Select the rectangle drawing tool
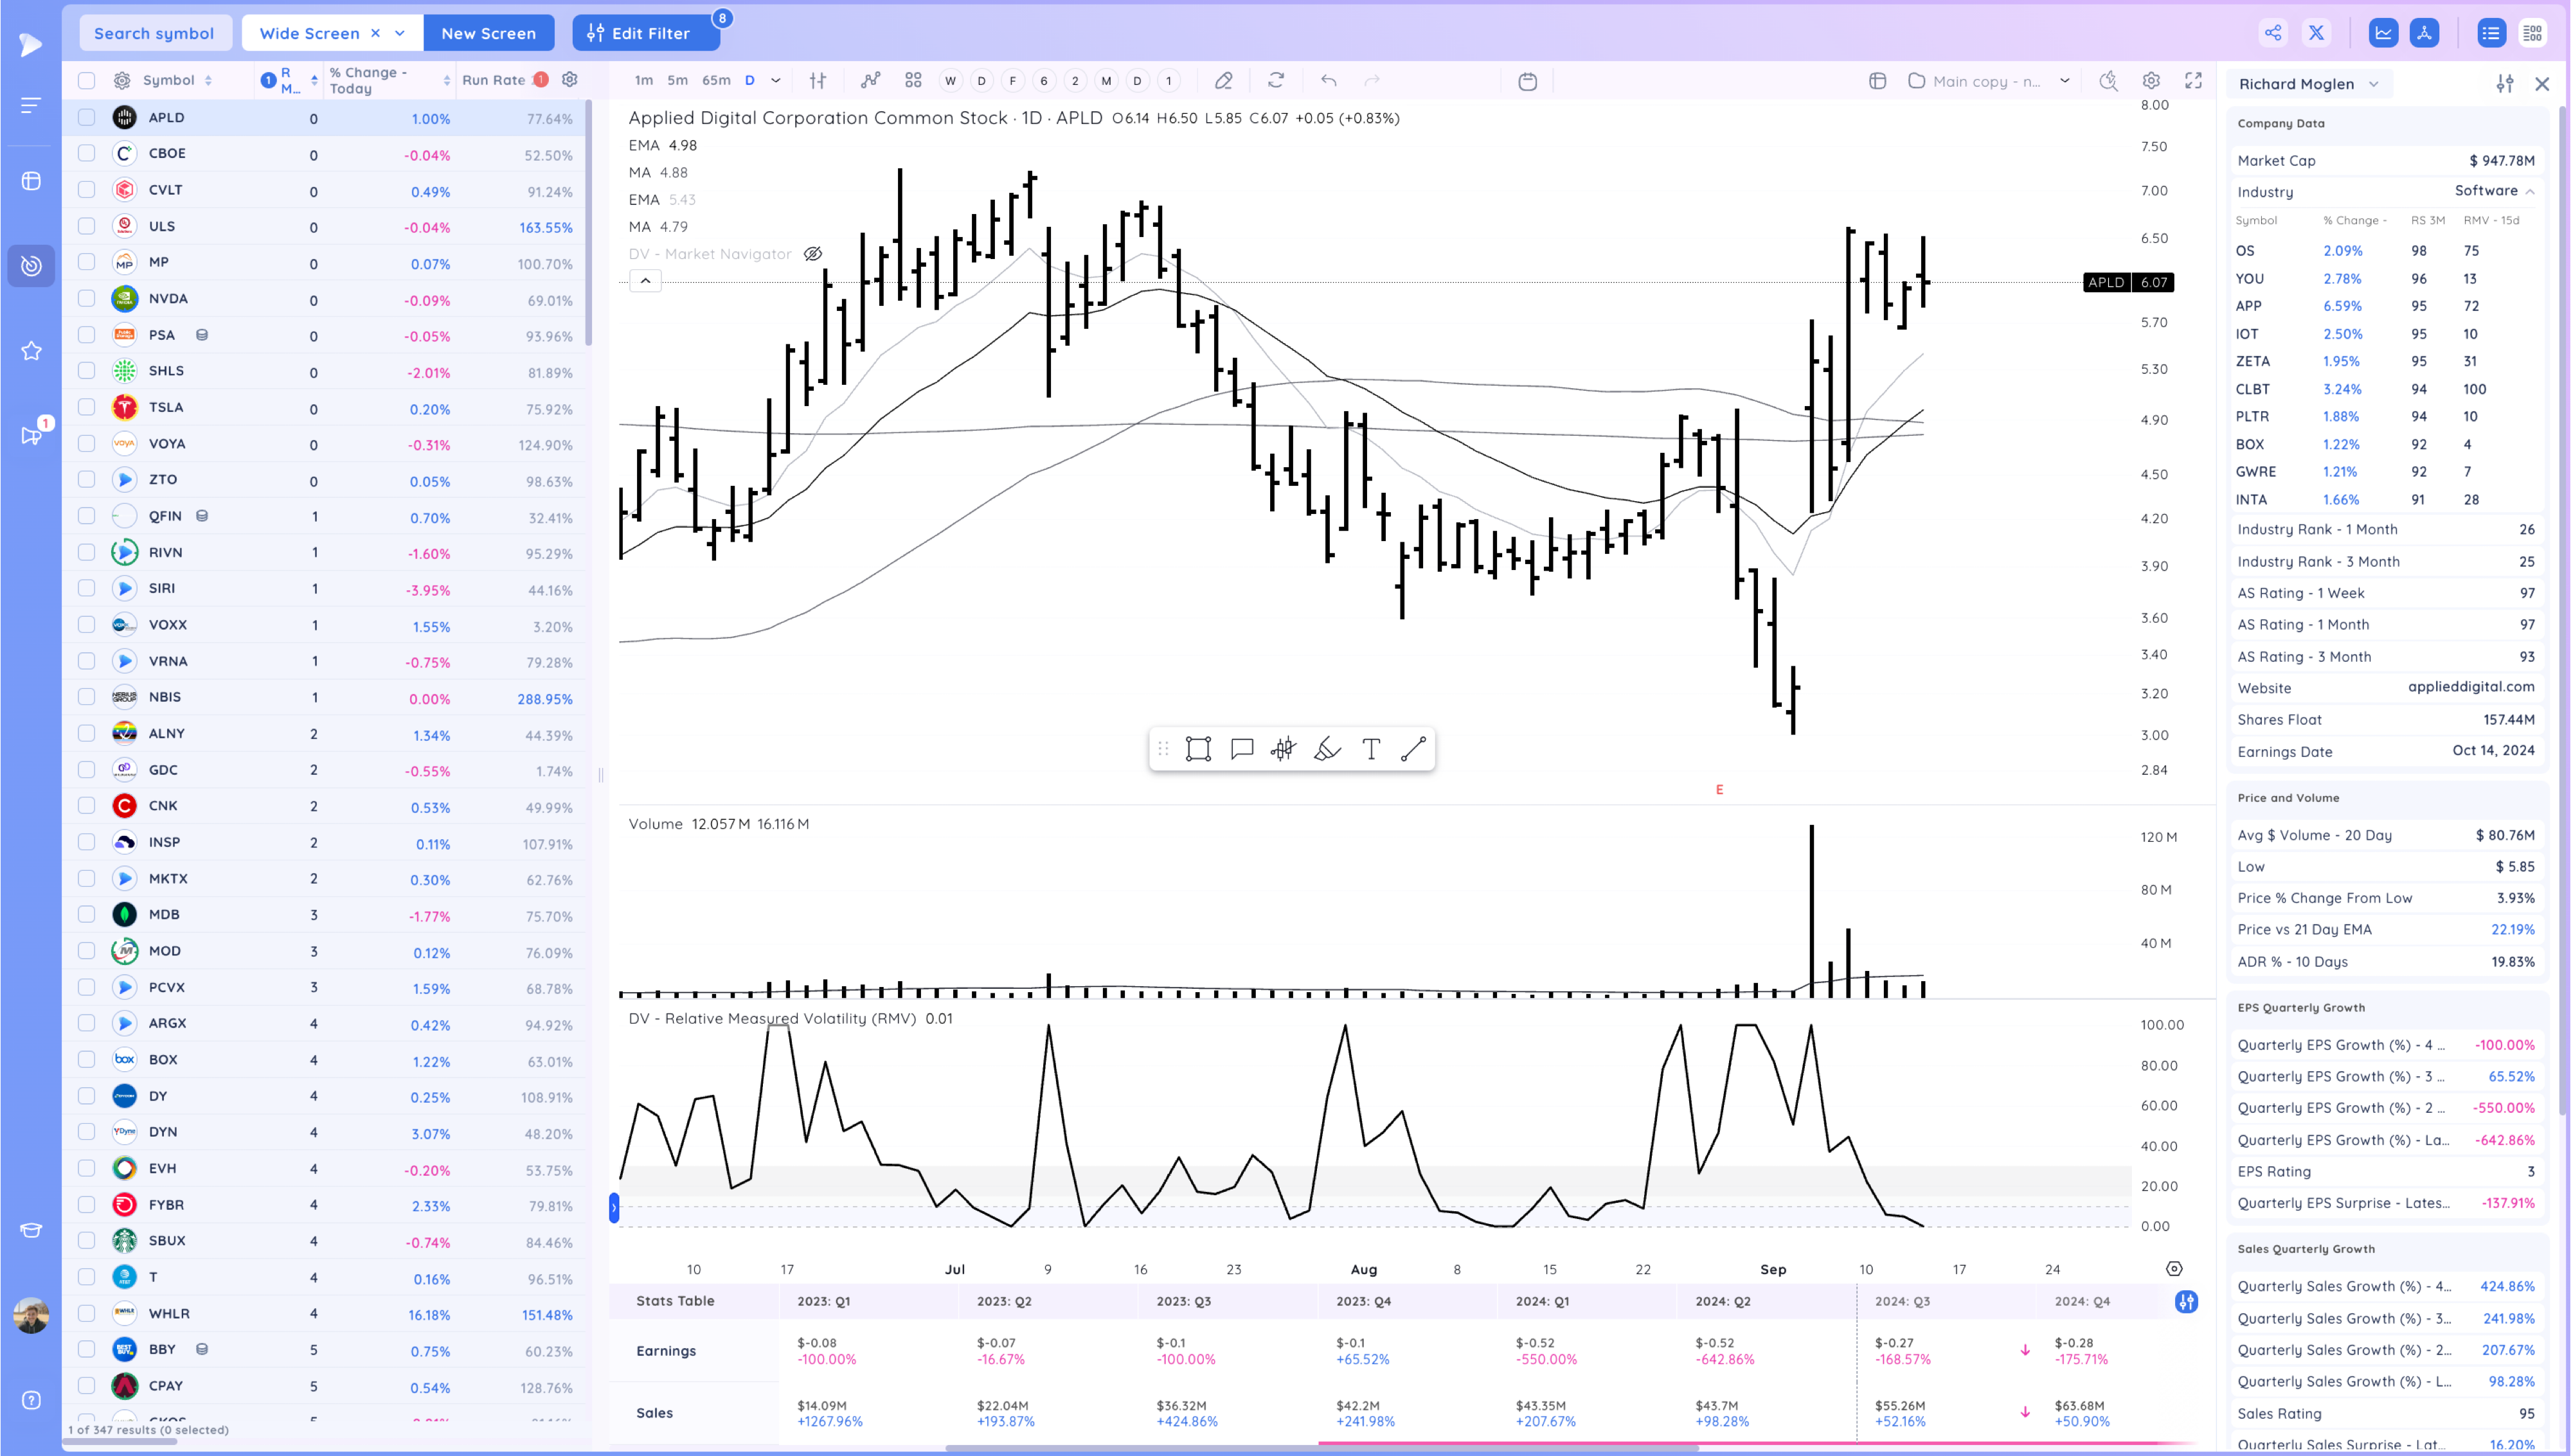This screenshot has height=1456, width=2571. tap(1198, 749)
